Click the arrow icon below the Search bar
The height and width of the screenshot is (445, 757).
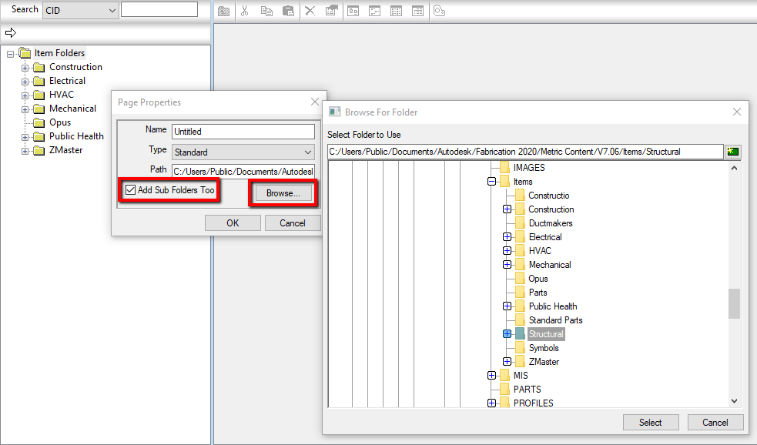(10, 32)
